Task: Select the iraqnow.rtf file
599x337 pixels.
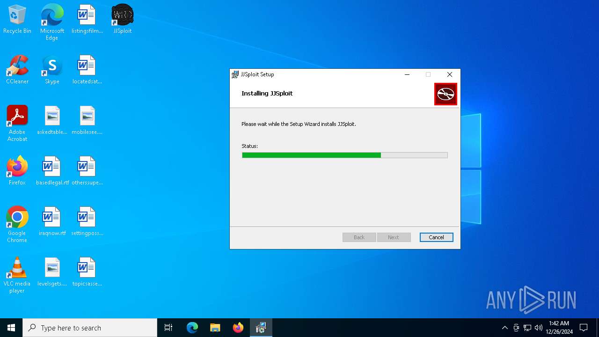Action: [x=52, y=221]
